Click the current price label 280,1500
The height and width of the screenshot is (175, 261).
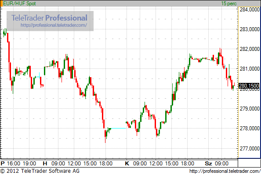[x=249, y=86]
